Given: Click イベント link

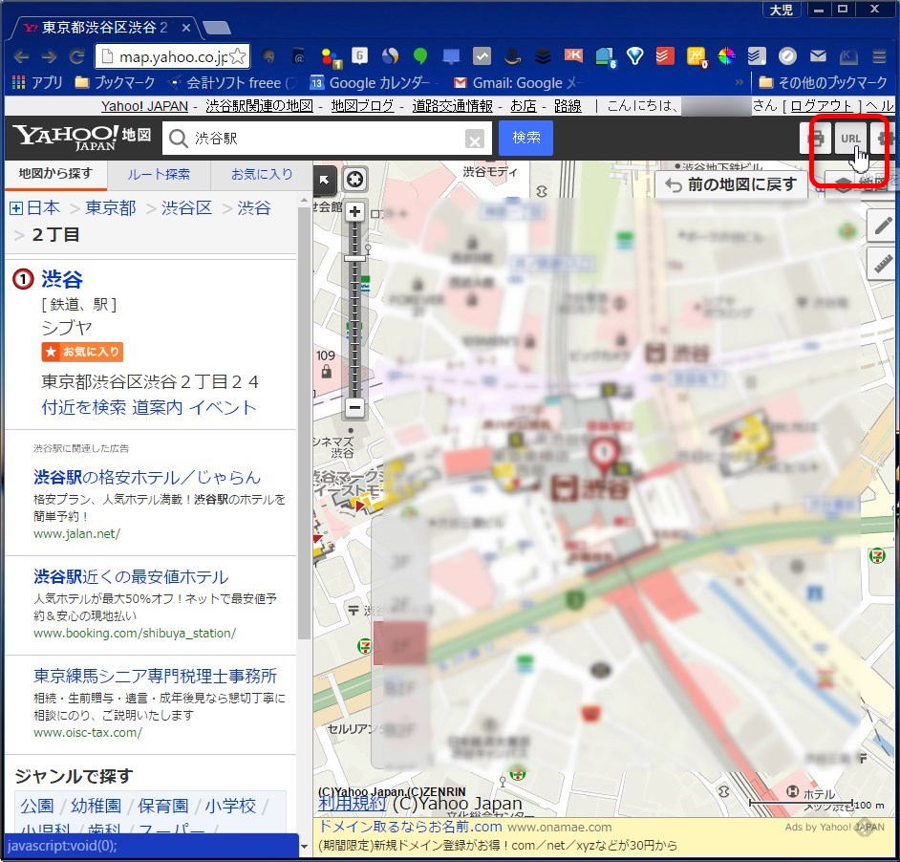Looking at the screenshot, I should point(223,408).
